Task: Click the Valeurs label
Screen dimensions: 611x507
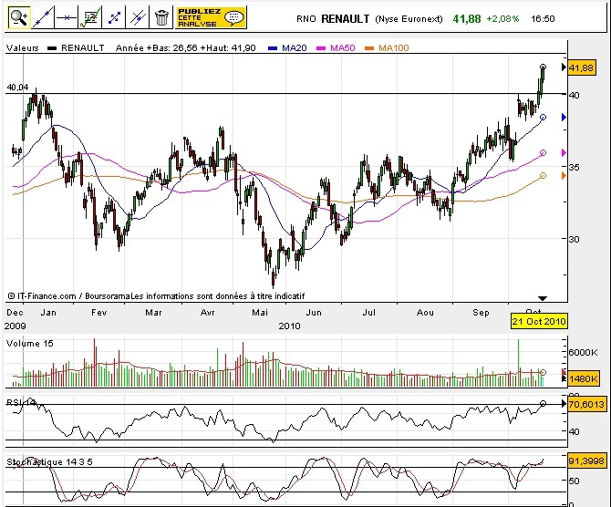Action: [x=23, y=48]
